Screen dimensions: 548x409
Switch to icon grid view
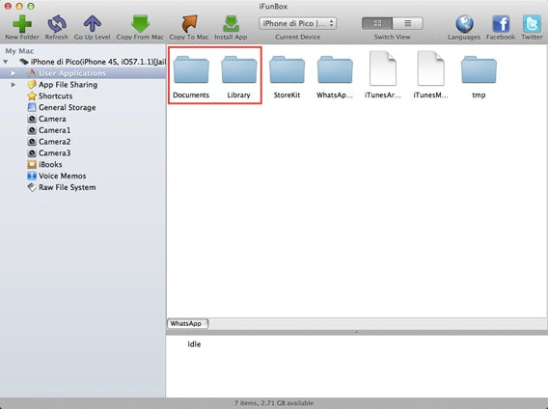(x=377, y=23)
